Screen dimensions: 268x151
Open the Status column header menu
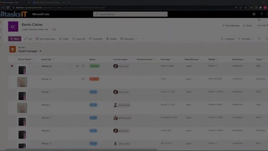pyautogui.click(x=94, y=60)
